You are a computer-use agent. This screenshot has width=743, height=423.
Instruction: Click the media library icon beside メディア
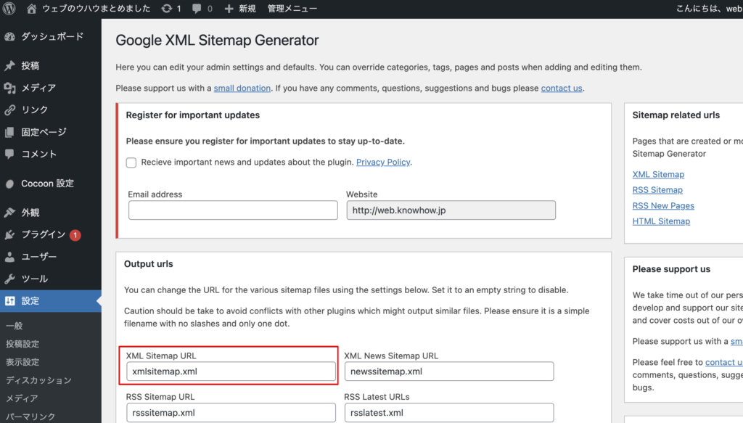[9, 88]
